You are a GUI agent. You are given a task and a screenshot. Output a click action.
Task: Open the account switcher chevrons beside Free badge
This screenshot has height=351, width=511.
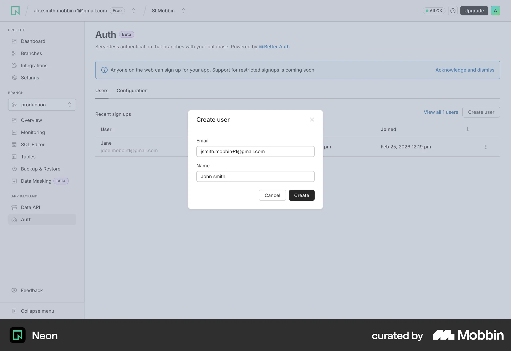pos(134,11)
